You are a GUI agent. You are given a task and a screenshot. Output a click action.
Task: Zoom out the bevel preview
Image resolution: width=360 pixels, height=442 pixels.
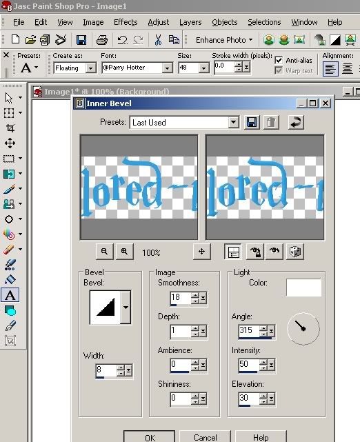click(x=105, y=252)
